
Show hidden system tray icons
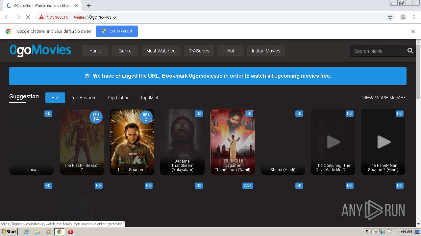pos(367,232)
